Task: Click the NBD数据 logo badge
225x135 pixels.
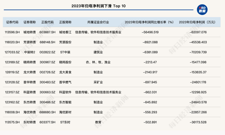Action: [202, 10]
